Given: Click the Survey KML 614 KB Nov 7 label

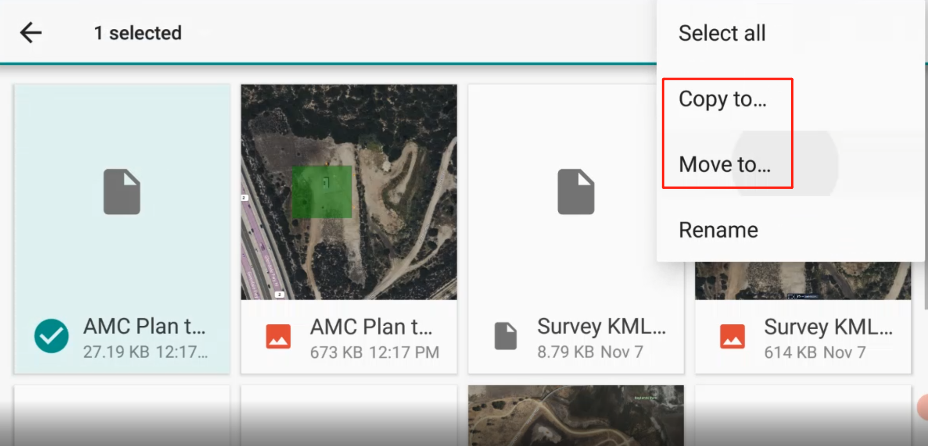Looking at the screenshot, I should pos(814,352).
